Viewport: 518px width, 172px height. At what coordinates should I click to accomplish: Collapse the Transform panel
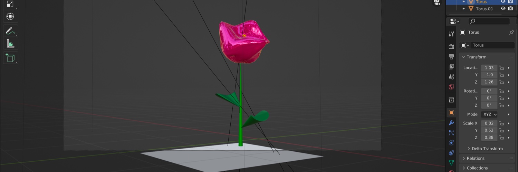tap(463, 57)
